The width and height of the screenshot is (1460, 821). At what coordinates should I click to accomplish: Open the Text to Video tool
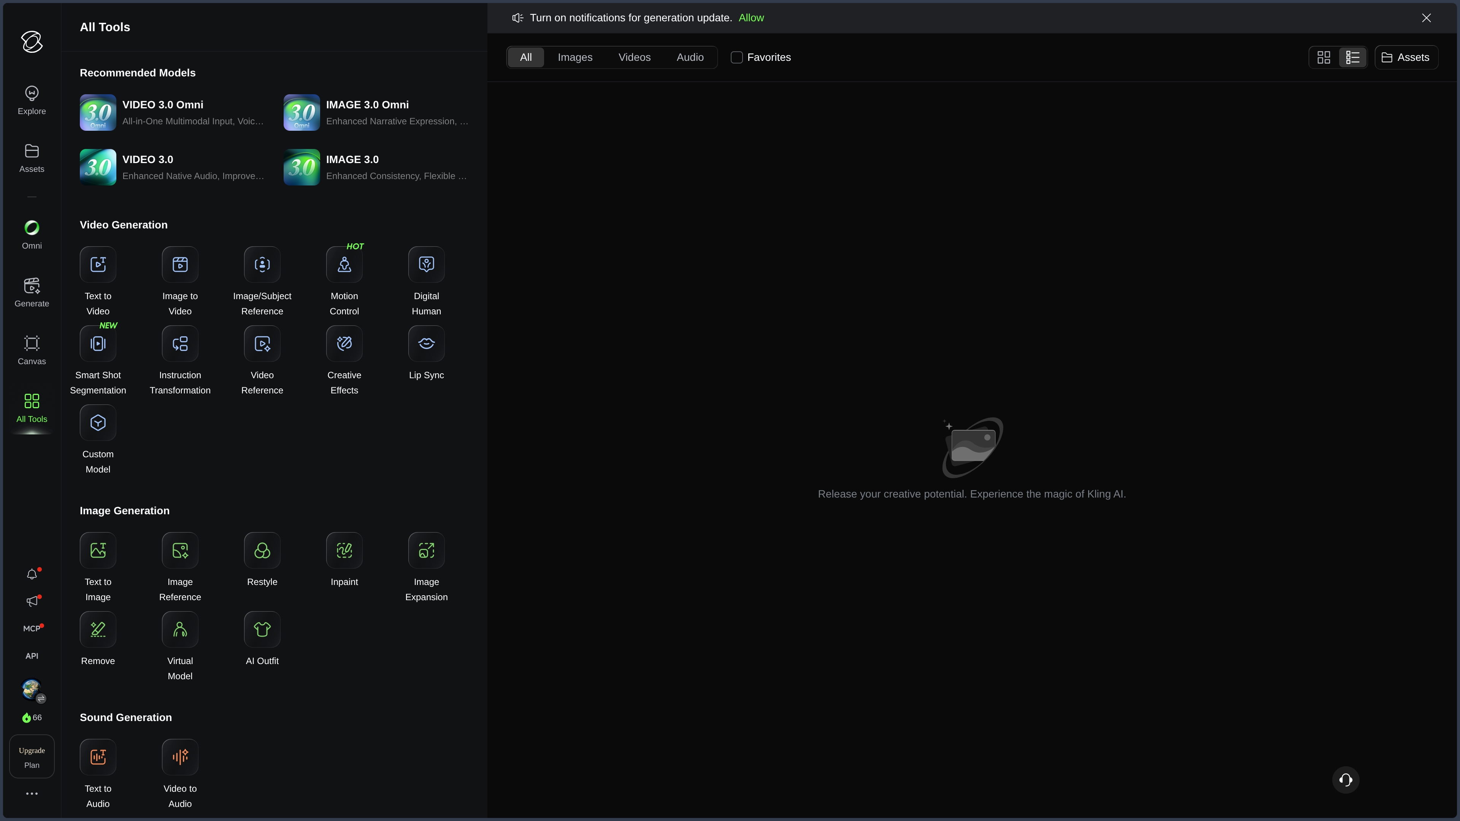coord(97,281)
